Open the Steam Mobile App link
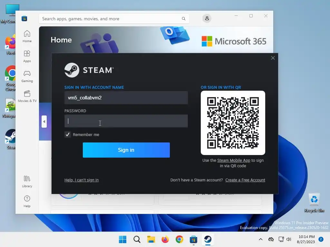330x247 pixels. [234, 160]
